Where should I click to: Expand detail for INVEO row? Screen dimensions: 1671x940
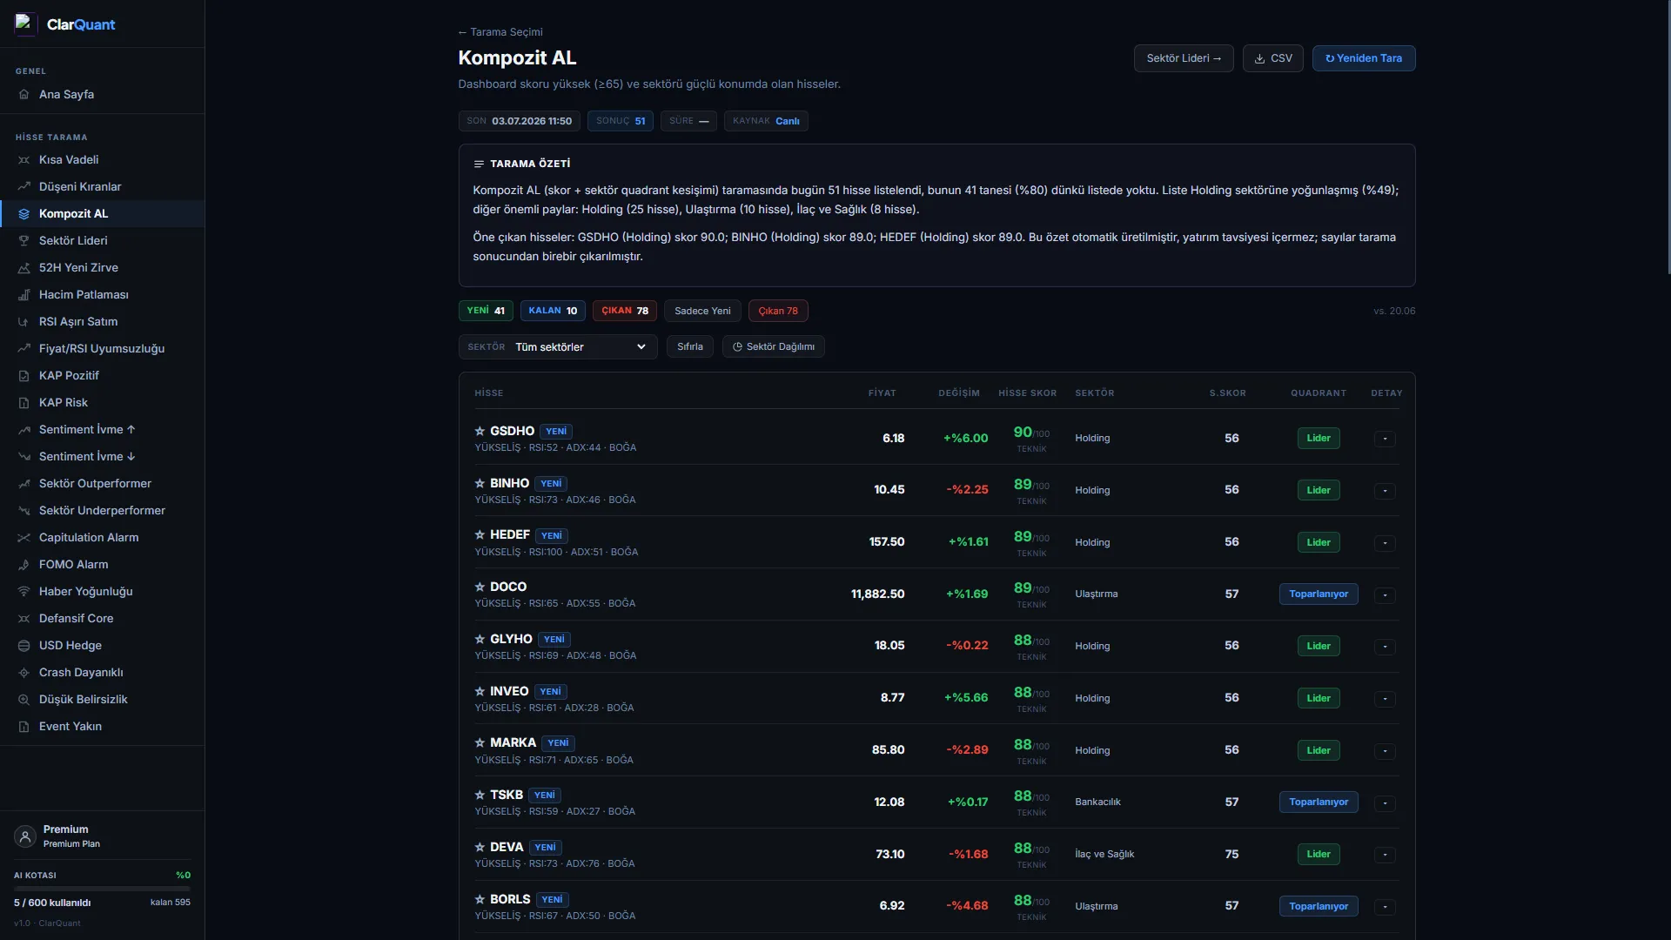tap(1385, 699)
